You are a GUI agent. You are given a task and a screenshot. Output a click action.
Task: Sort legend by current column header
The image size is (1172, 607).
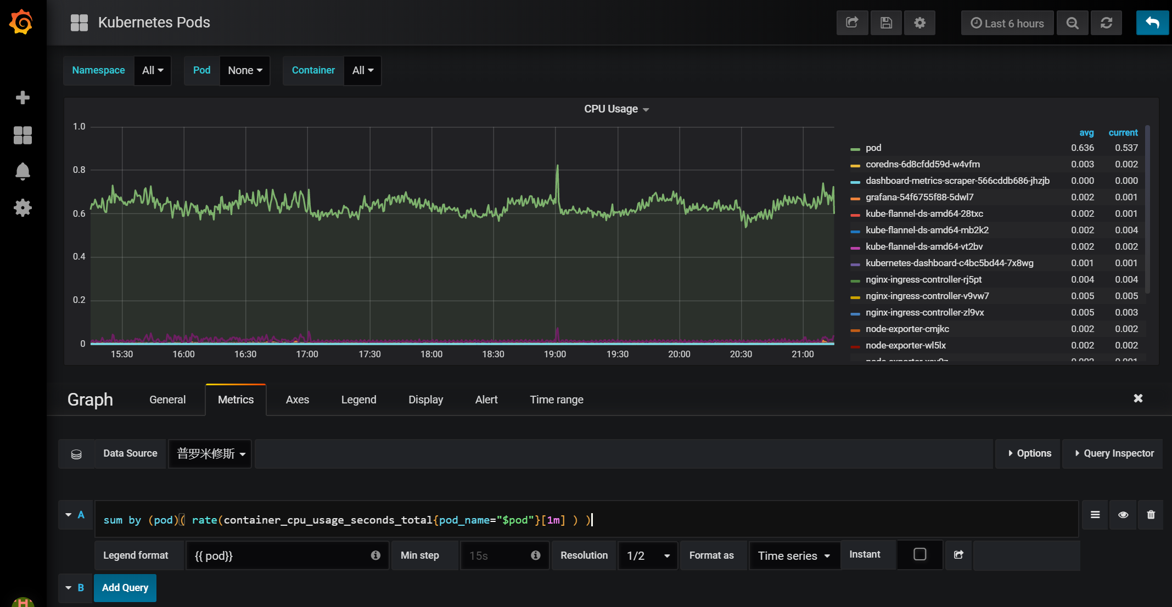click(x=1123, y=132)
